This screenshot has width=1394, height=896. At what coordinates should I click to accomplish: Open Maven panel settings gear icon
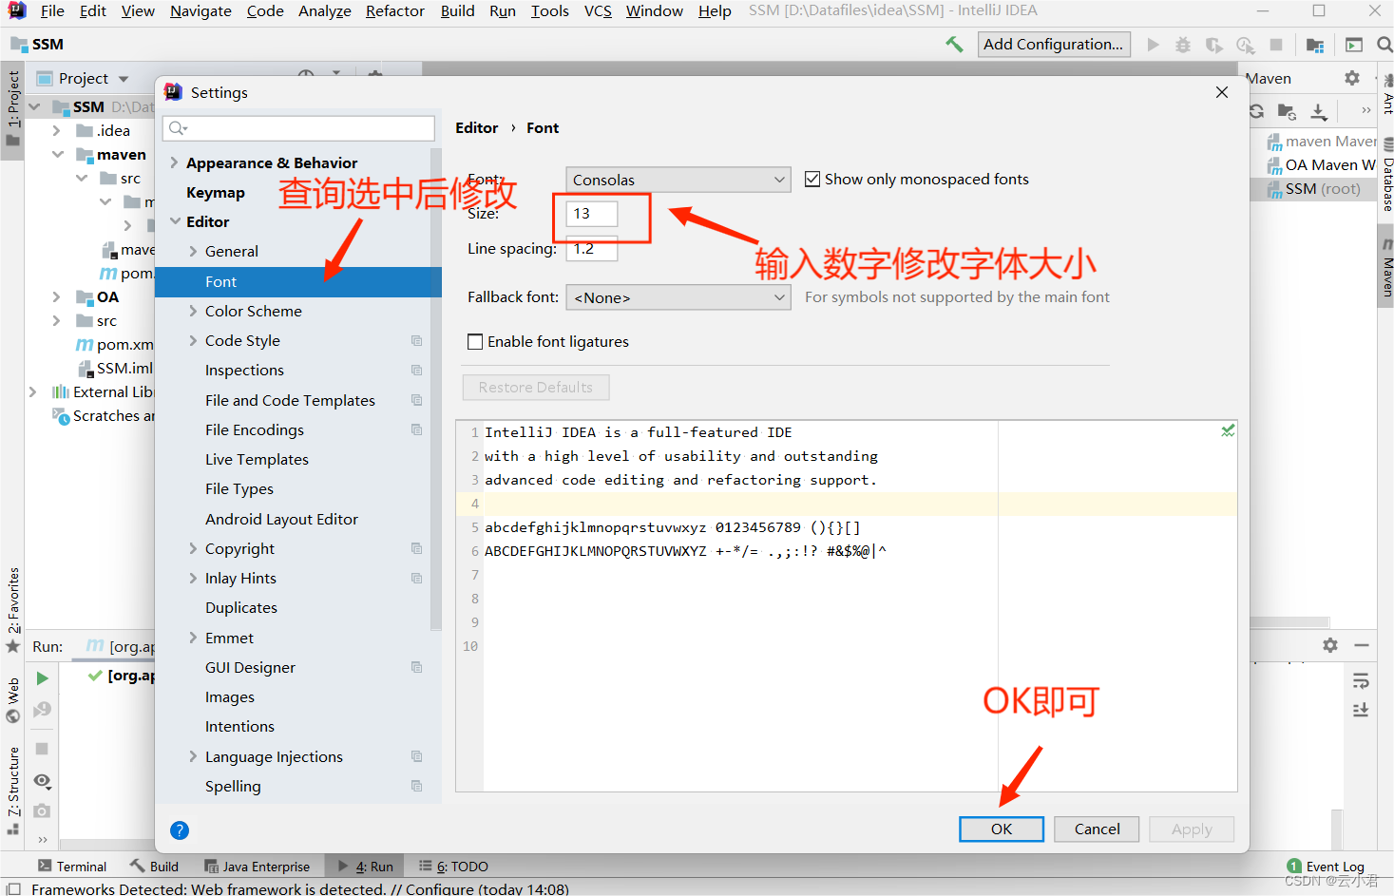(x=1352, y=78)
